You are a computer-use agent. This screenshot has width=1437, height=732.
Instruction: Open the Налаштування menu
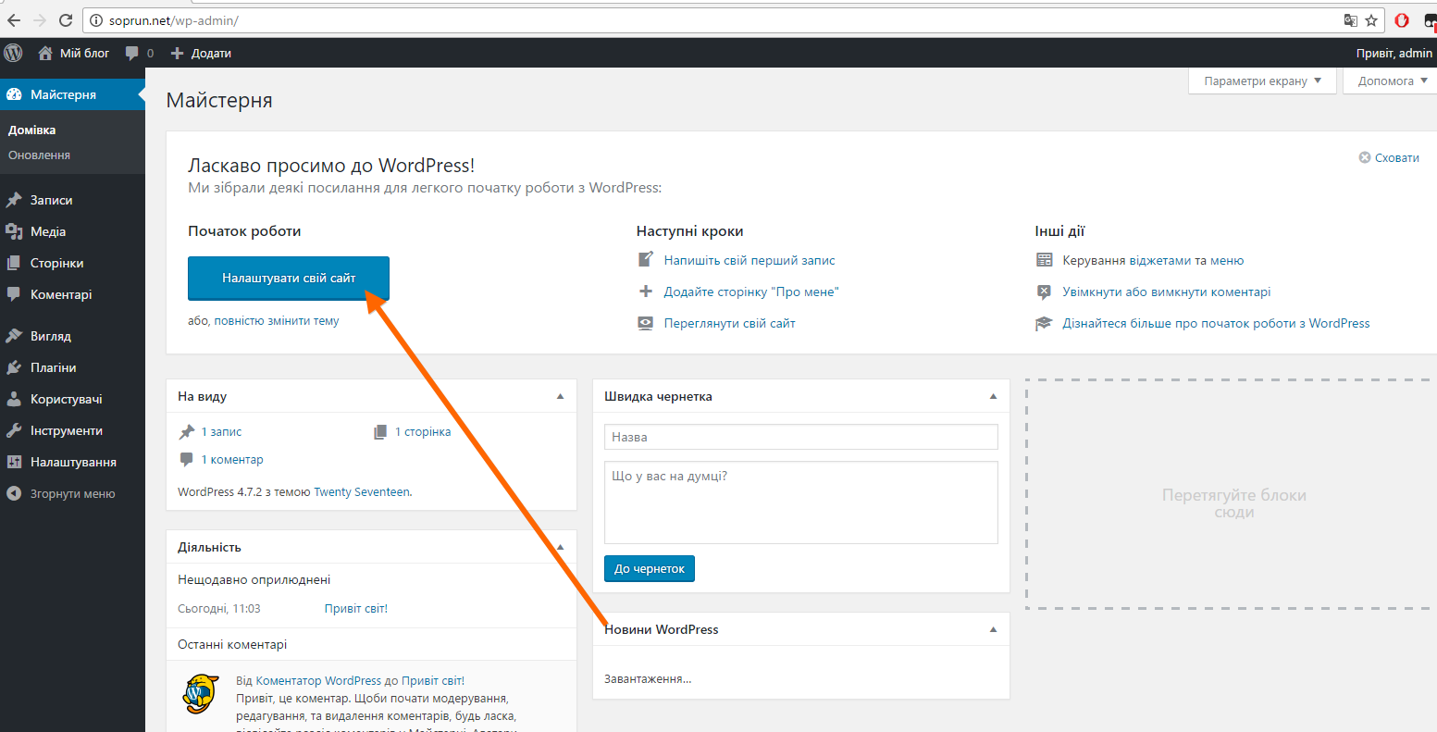[72, 462]
